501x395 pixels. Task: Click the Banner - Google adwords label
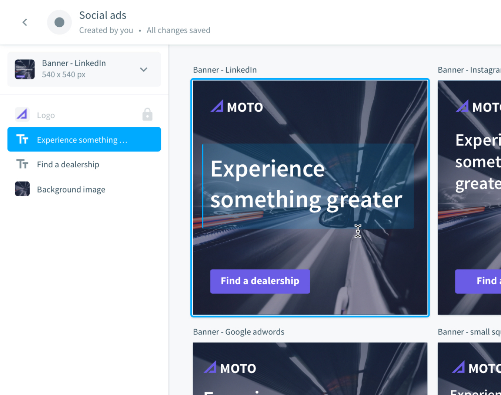(239, 332)
